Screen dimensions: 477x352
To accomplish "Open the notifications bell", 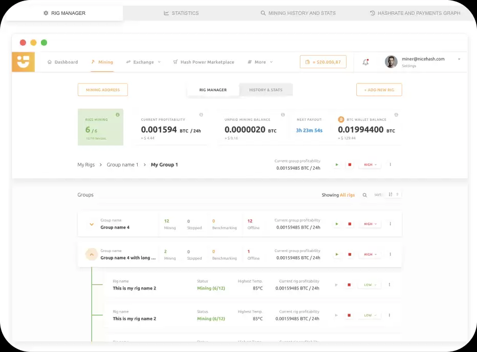I will 365,62.
